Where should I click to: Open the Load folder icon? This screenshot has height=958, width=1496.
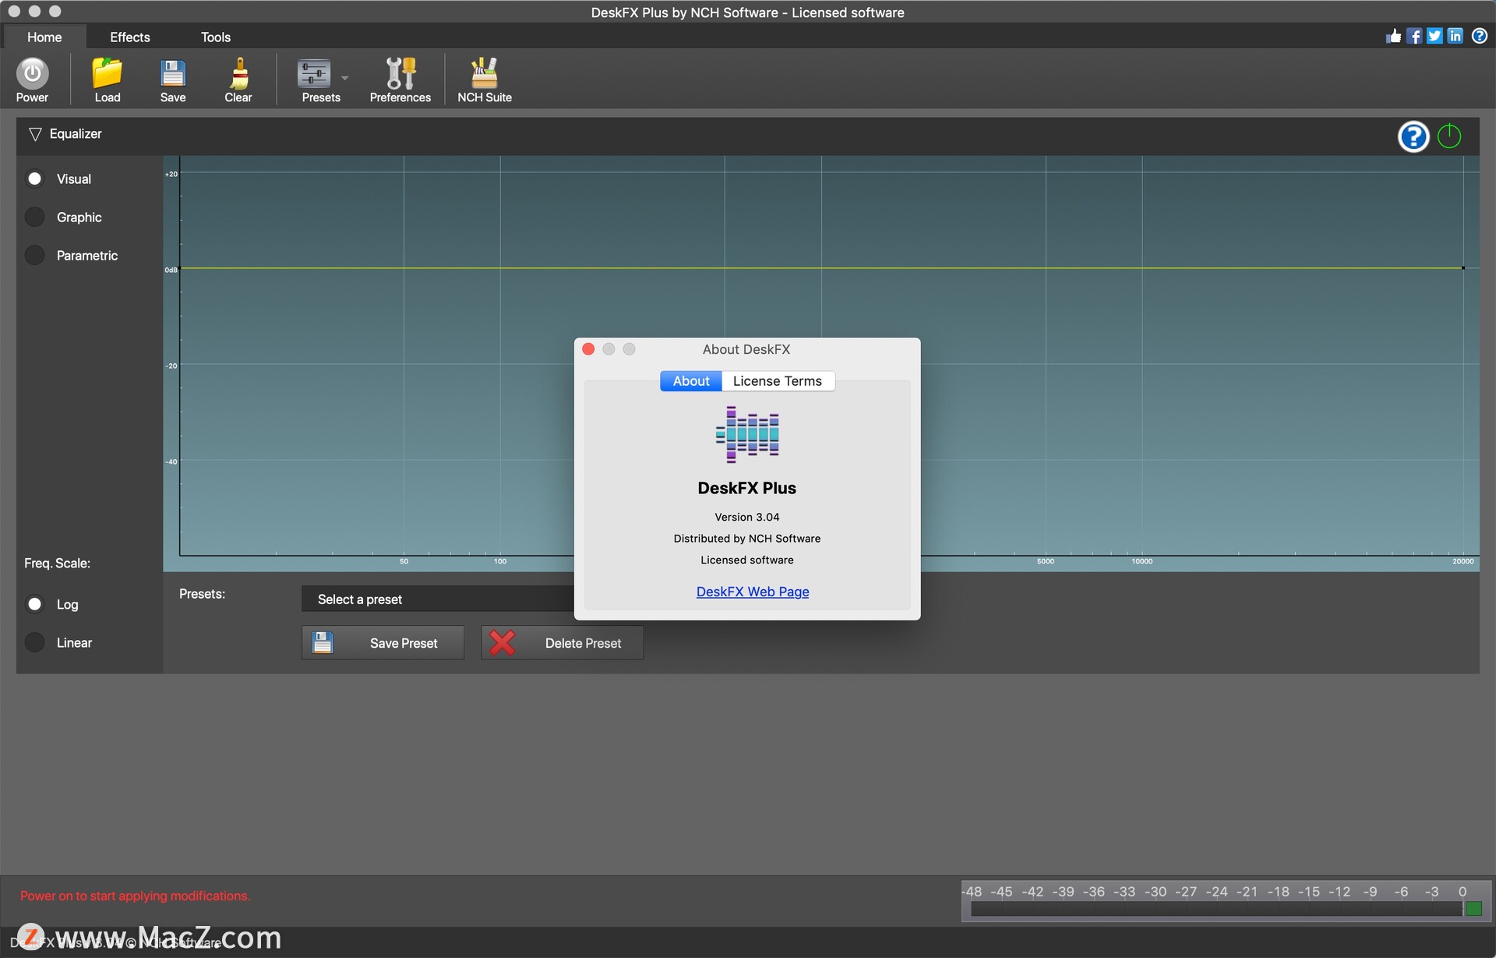pyautogui.click(x=108, y=73)
